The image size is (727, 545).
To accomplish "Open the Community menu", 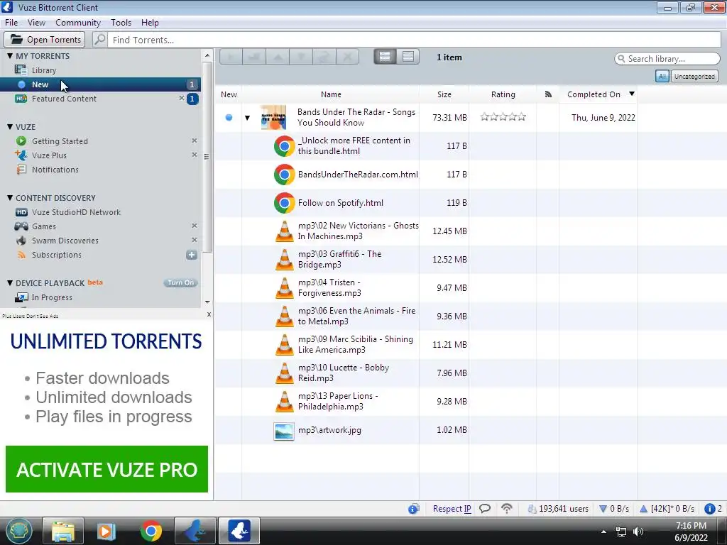I will pyautogui.click(x=78, y=22).
